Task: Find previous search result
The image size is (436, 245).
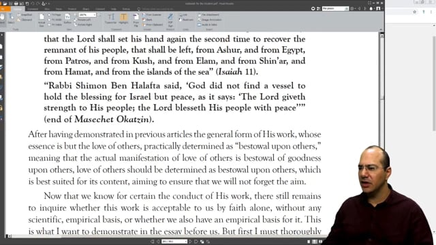Action: [x=359, y=9]
